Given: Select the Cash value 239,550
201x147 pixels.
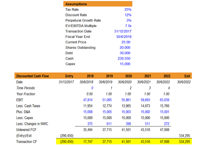Looking at the screenshot, I should tap(124, 59).
